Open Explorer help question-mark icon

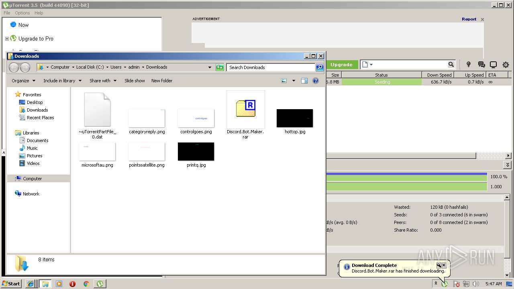coord(316,81)
